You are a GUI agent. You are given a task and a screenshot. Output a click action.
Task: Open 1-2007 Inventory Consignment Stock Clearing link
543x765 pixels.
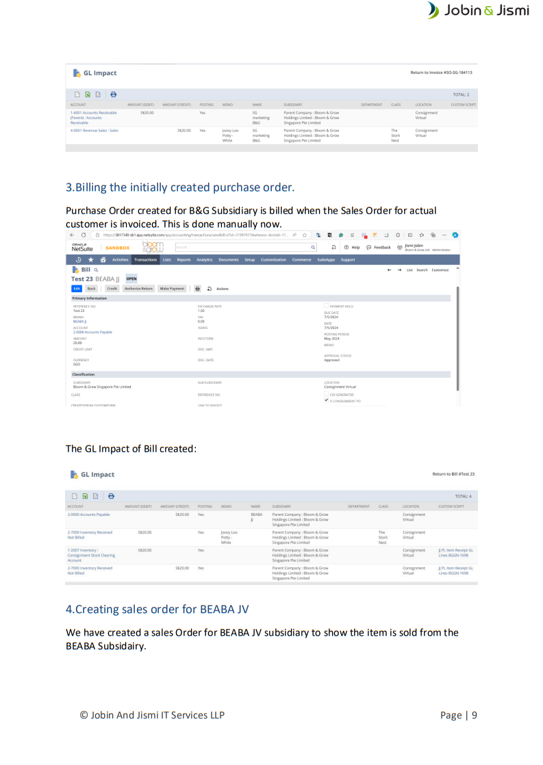click(x=91, y=555)
